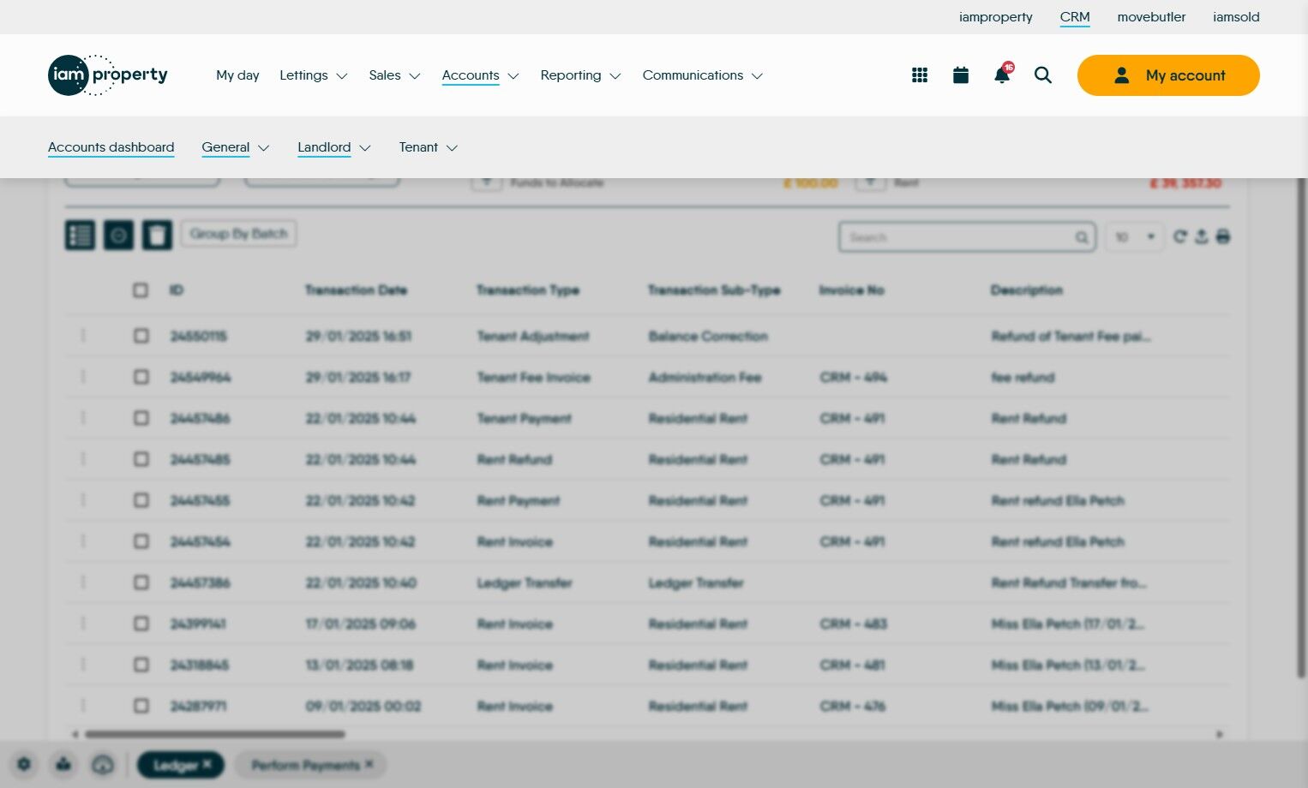
Task: Open the General submenu dropdown
Action: pyautogui.click(x=236, y=147)
